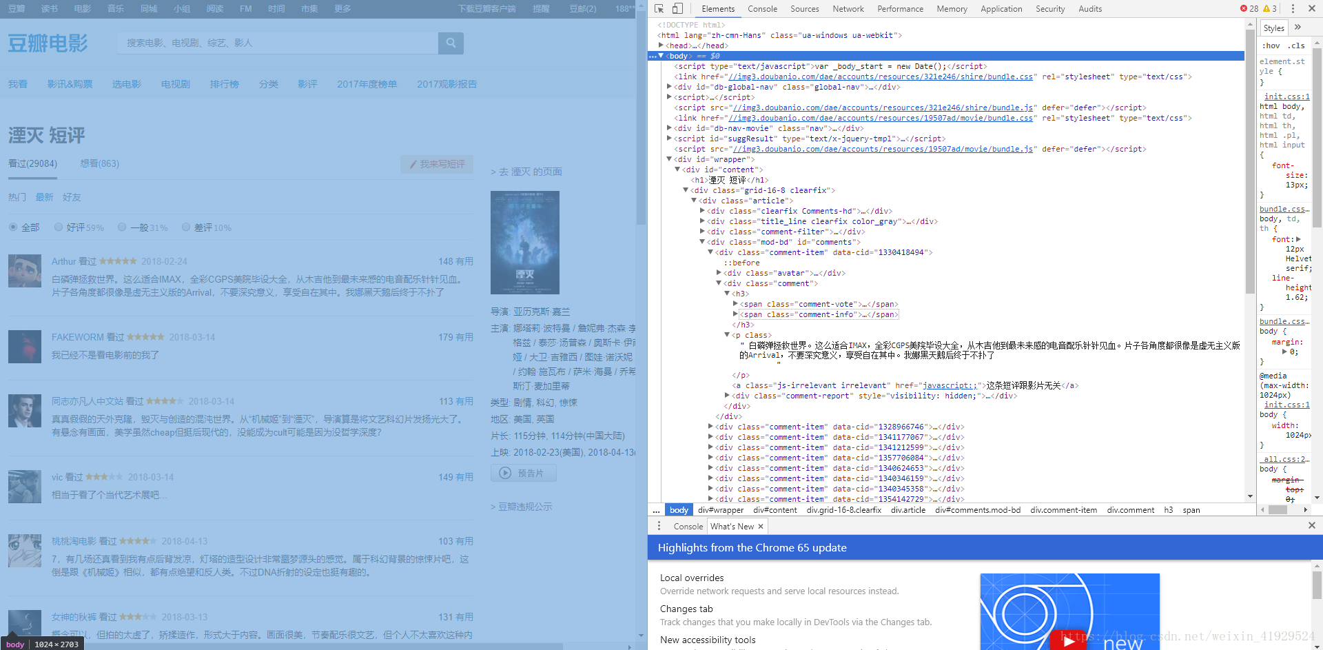This screenshot has height=650, width=1323.
Task: Play the Chrome 65 update video
Action: pyautogui.click(x=1068, y=641)
